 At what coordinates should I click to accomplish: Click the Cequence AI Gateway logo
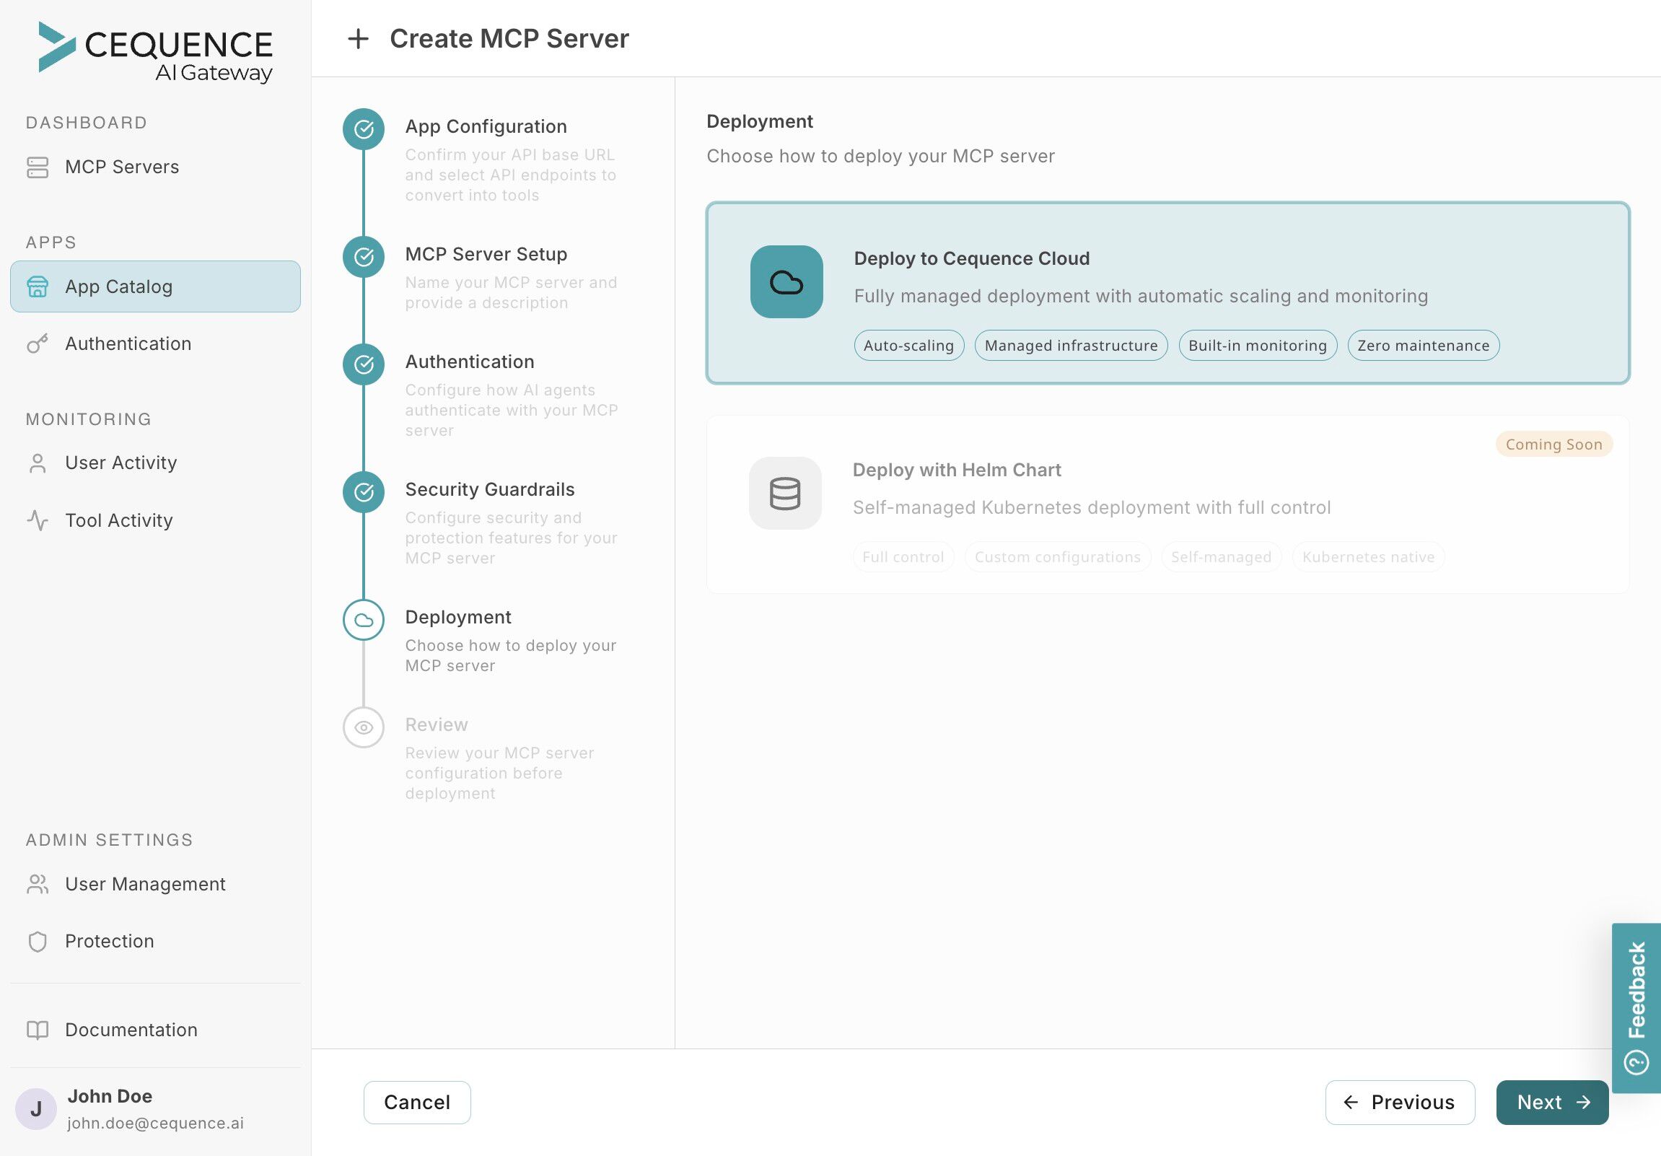pos(156,53)
